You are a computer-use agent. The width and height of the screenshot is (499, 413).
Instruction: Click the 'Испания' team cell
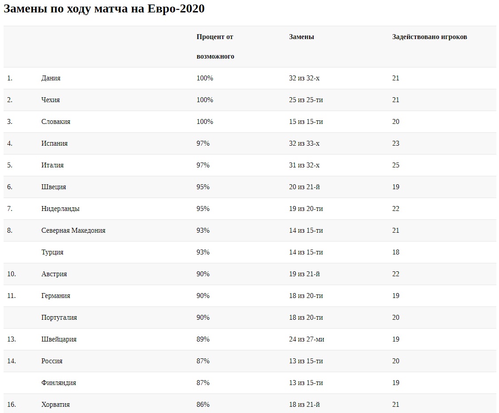(54, 143)
